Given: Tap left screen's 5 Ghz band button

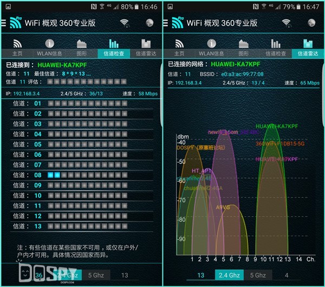Looking at the screenshot, I should point(96,275).
